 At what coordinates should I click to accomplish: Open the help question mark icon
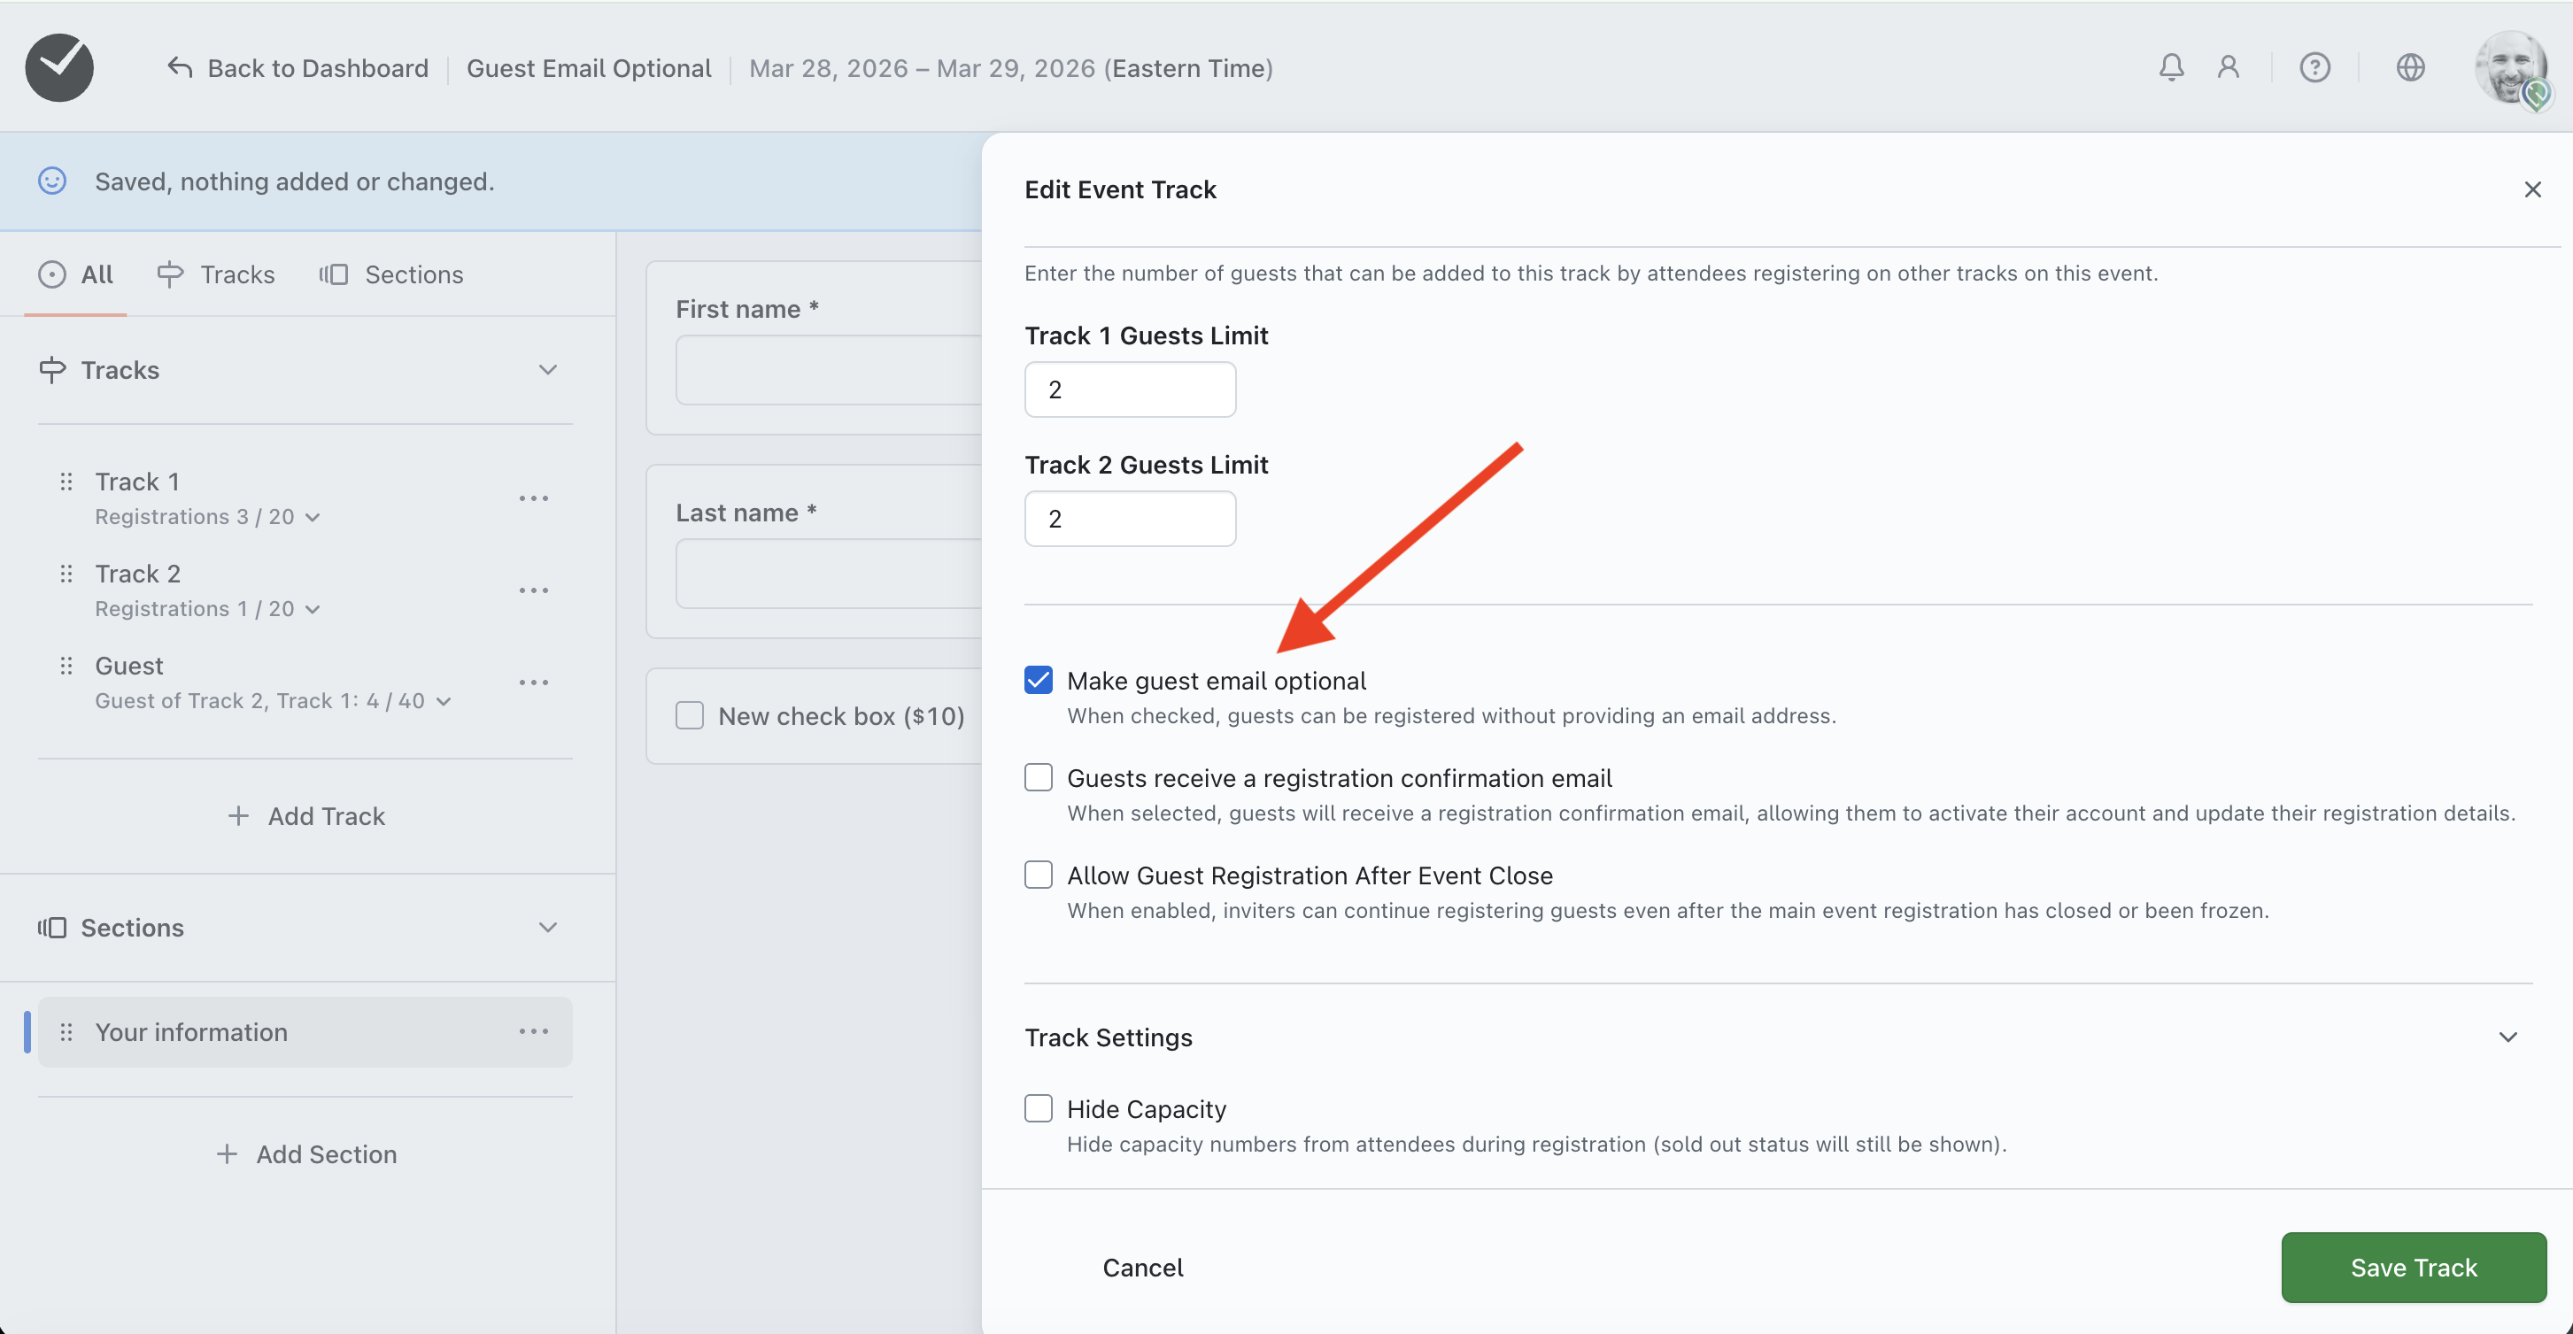[2314, 67]
